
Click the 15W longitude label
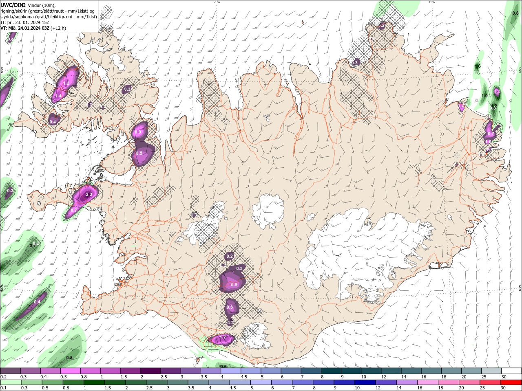[432, 2]
